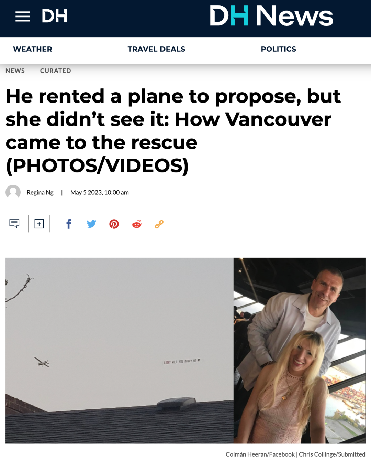Share the article on Twitter
The height and width of the screenshot is (460, 371).
tap(91, 224)
